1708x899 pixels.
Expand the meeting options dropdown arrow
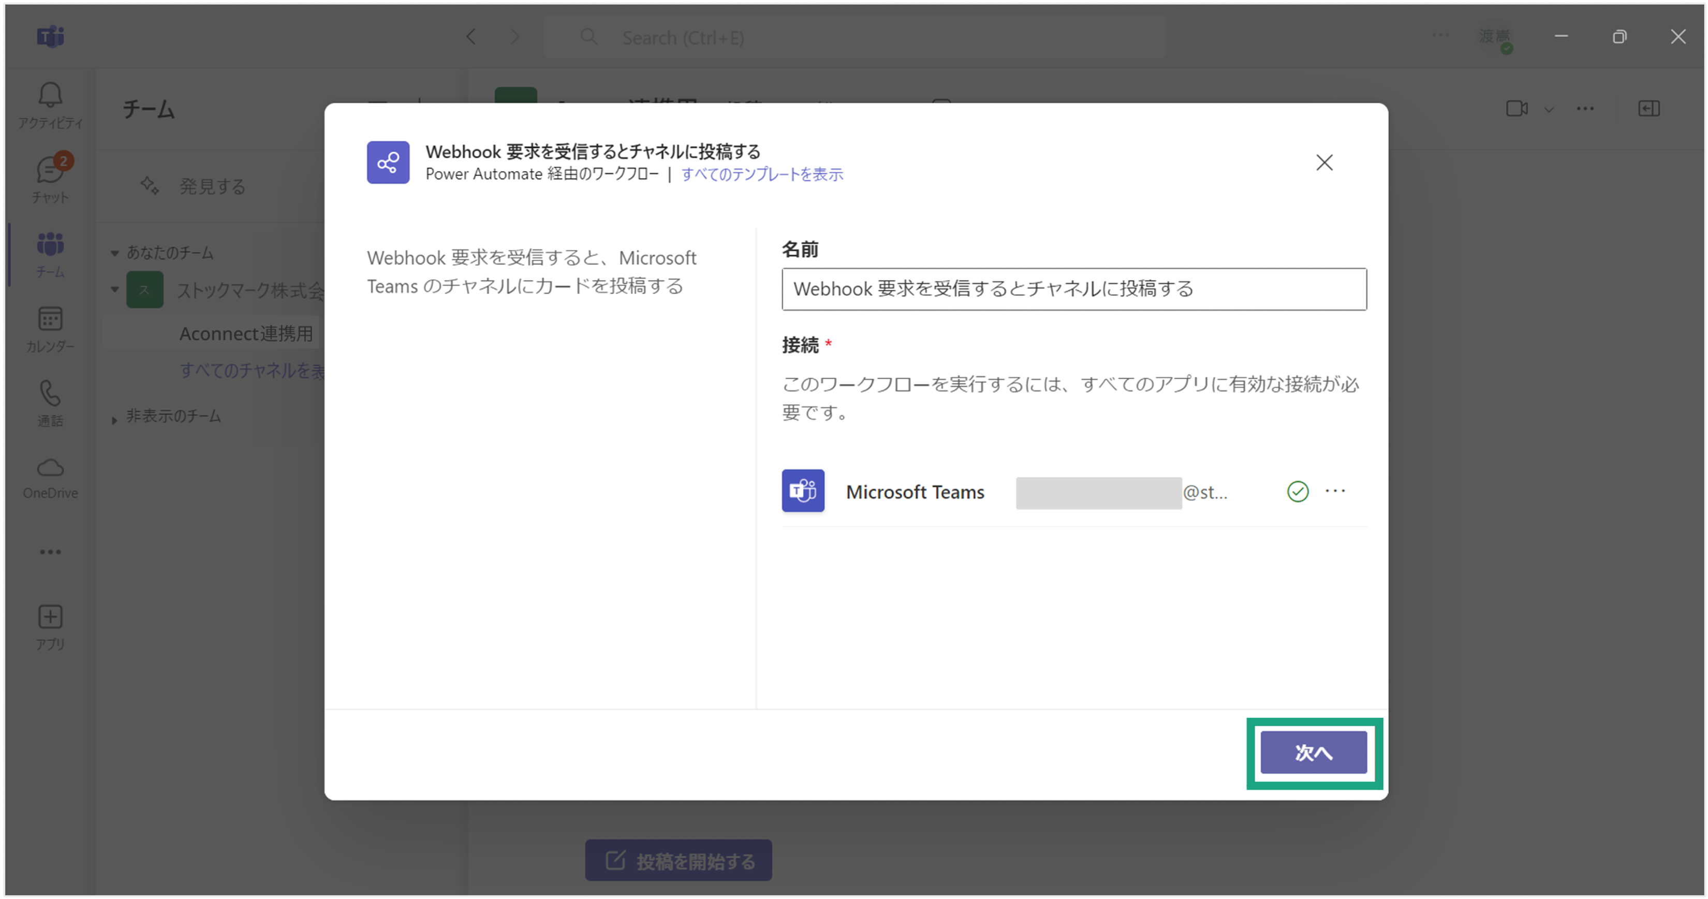(1549, 109)
